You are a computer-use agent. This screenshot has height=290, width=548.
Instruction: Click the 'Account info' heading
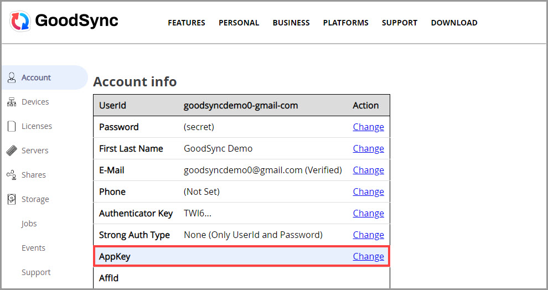tap(135, 81)
